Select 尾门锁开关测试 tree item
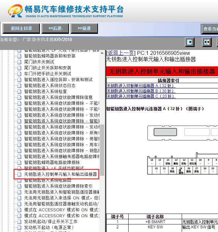218x232 pixels. point(39,62)
